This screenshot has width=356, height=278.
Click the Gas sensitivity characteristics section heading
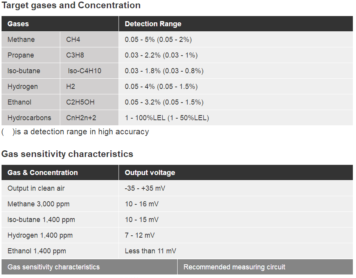(x=67, y=154)
